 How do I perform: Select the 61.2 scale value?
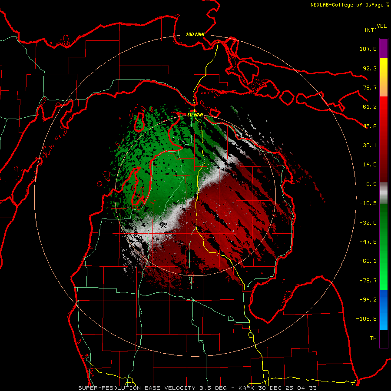point(370,107)
